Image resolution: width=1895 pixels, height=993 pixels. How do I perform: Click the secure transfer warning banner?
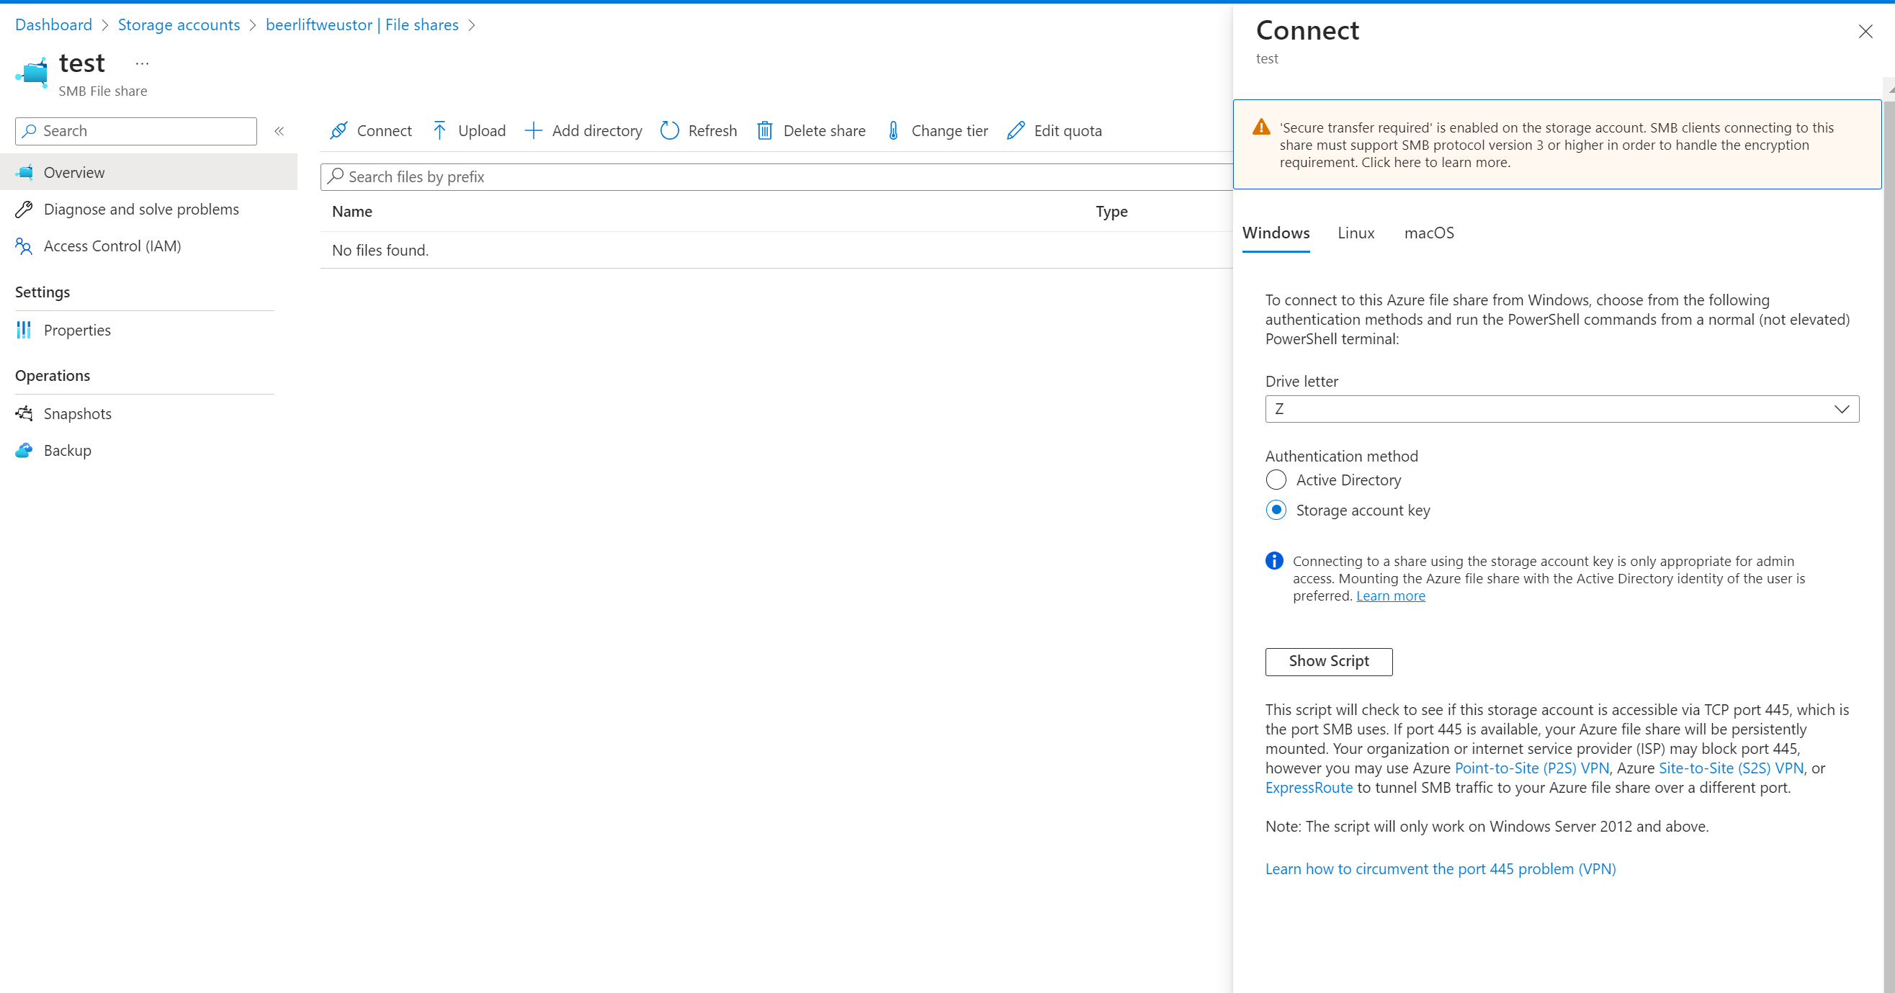[1557, 145]
